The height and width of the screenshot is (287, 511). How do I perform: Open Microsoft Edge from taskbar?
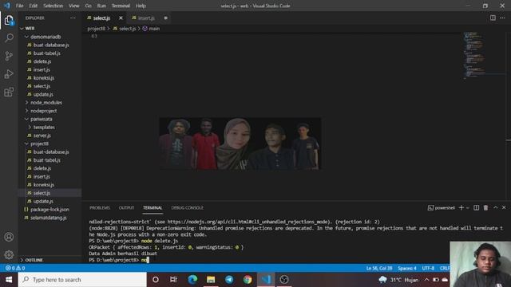point(192,280)
